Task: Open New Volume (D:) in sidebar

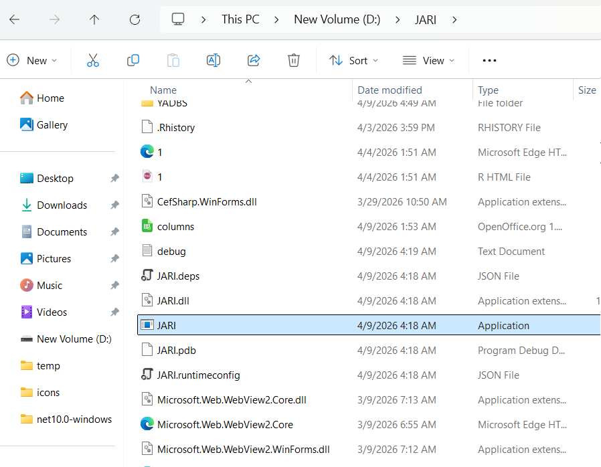Action: [74, 339]
